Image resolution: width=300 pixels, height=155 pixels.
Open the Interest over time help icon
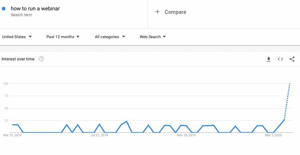41,59
